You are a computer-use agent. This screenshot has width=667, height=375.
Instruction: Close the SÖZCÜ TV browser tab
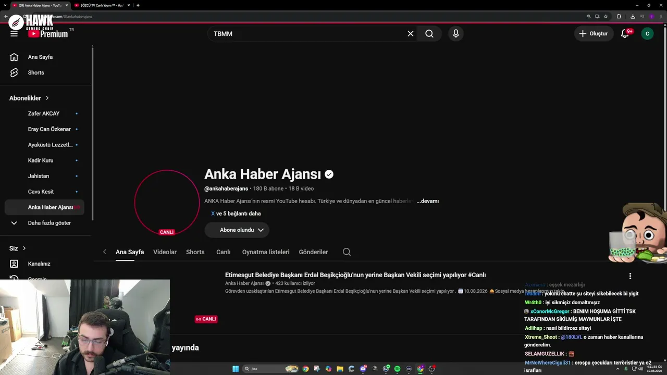[128, 5]
